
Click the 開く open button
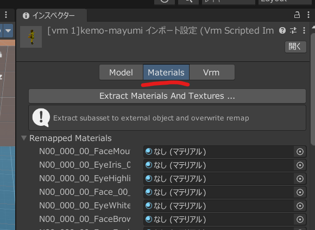295,47
